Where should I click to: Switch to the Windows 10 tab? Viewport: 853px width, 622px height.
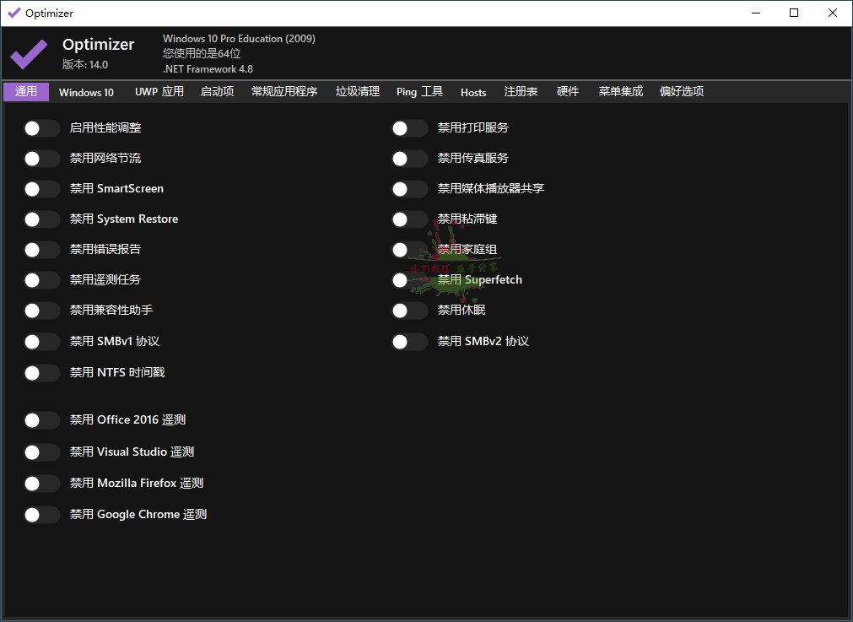tap(86, 93)
